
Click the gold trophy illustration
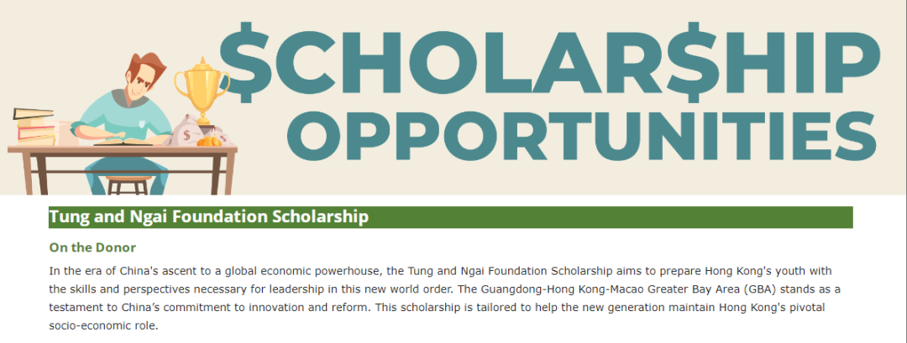202,91
